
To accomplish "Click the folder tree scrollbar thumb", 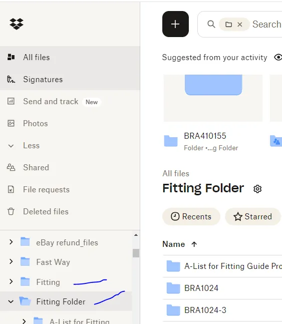I will 136,253.
